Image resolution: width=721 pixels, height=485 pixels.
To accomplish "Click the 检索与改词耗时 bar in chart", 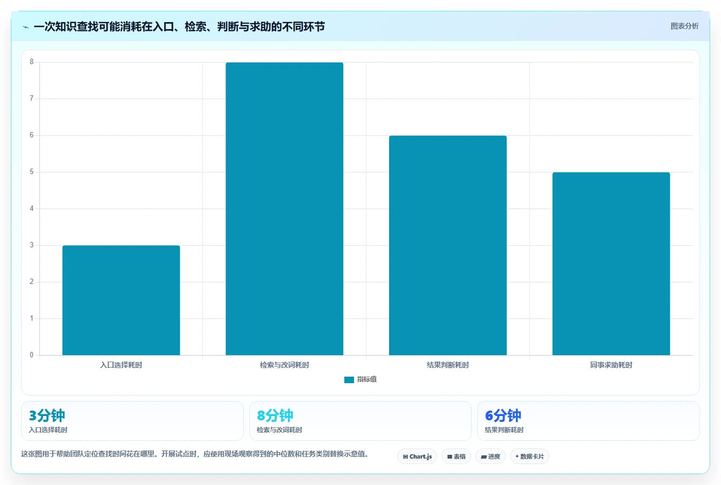I will click(x=284, y=209).
